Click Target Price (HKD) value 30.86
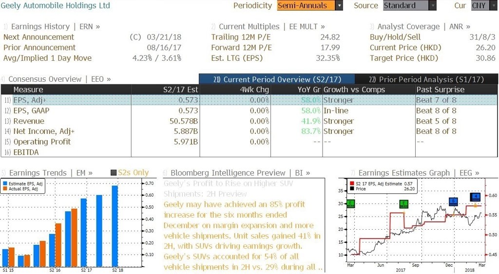The width and height of the screenshot is (499, 274). [486, 58]
